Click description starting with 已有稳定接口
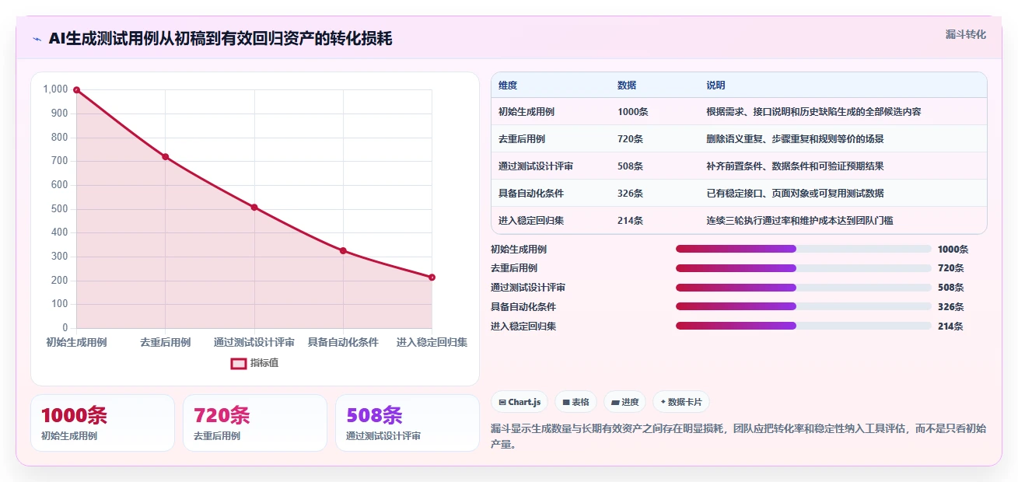The width and height of the screenshot is (1018, 482). (x=795, y=194)
